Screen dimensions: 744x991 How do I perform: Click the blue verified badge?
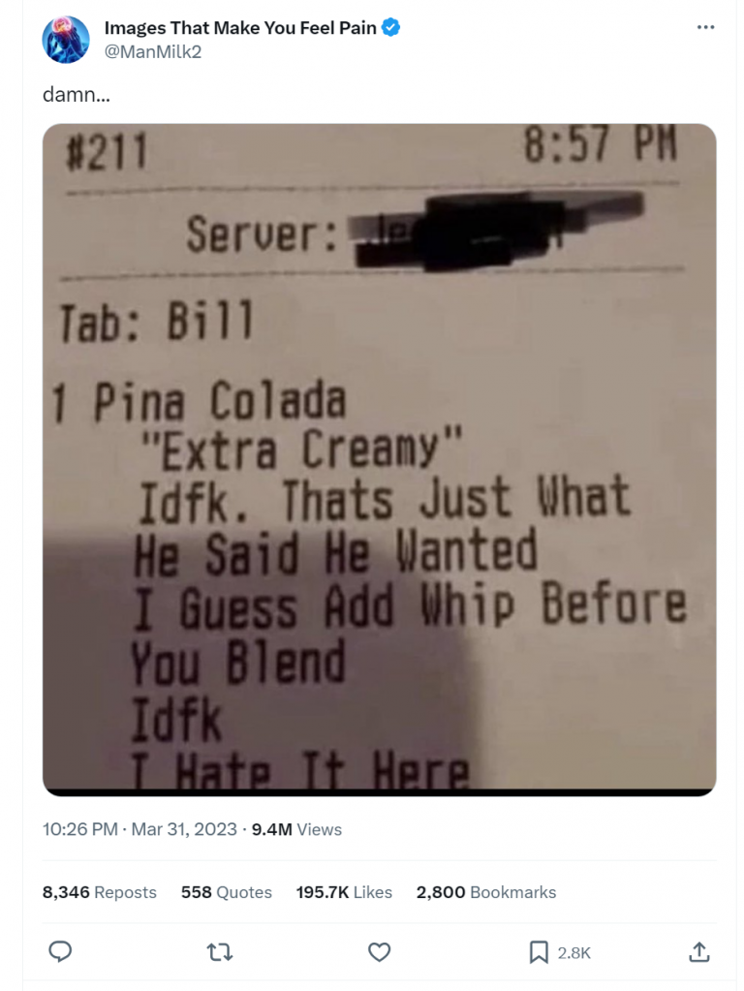pos(389,27)
